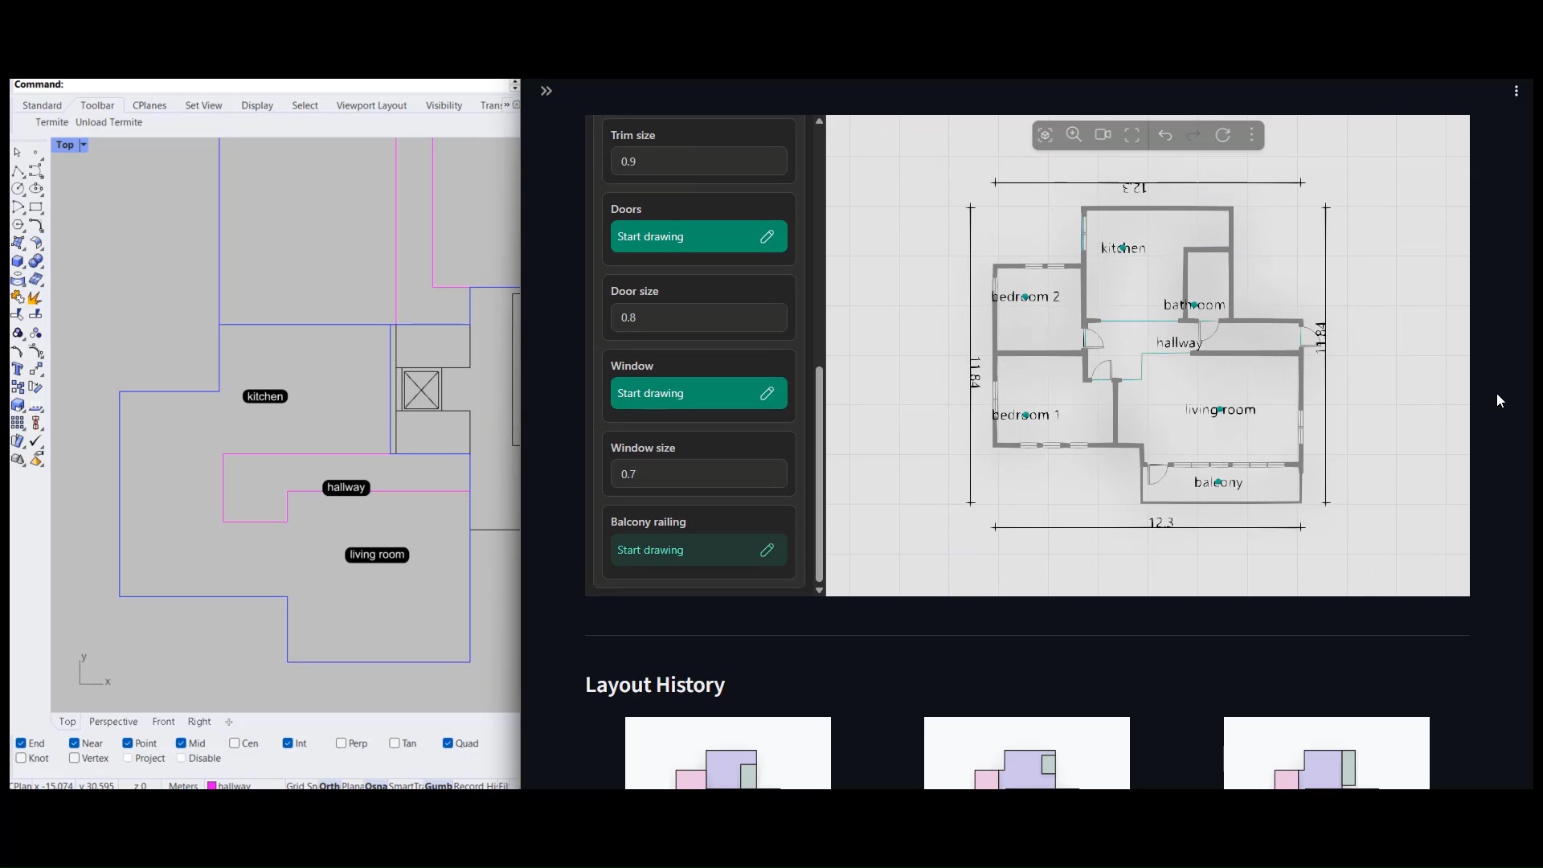The width and height of the screenshot is (1543, 868).
Task: Select the circle tool in Rhino toolbar
Action: pyautogui.click(x=18, y=190)
